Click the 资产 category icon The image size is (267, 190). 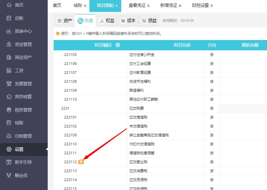click(59, 21)
